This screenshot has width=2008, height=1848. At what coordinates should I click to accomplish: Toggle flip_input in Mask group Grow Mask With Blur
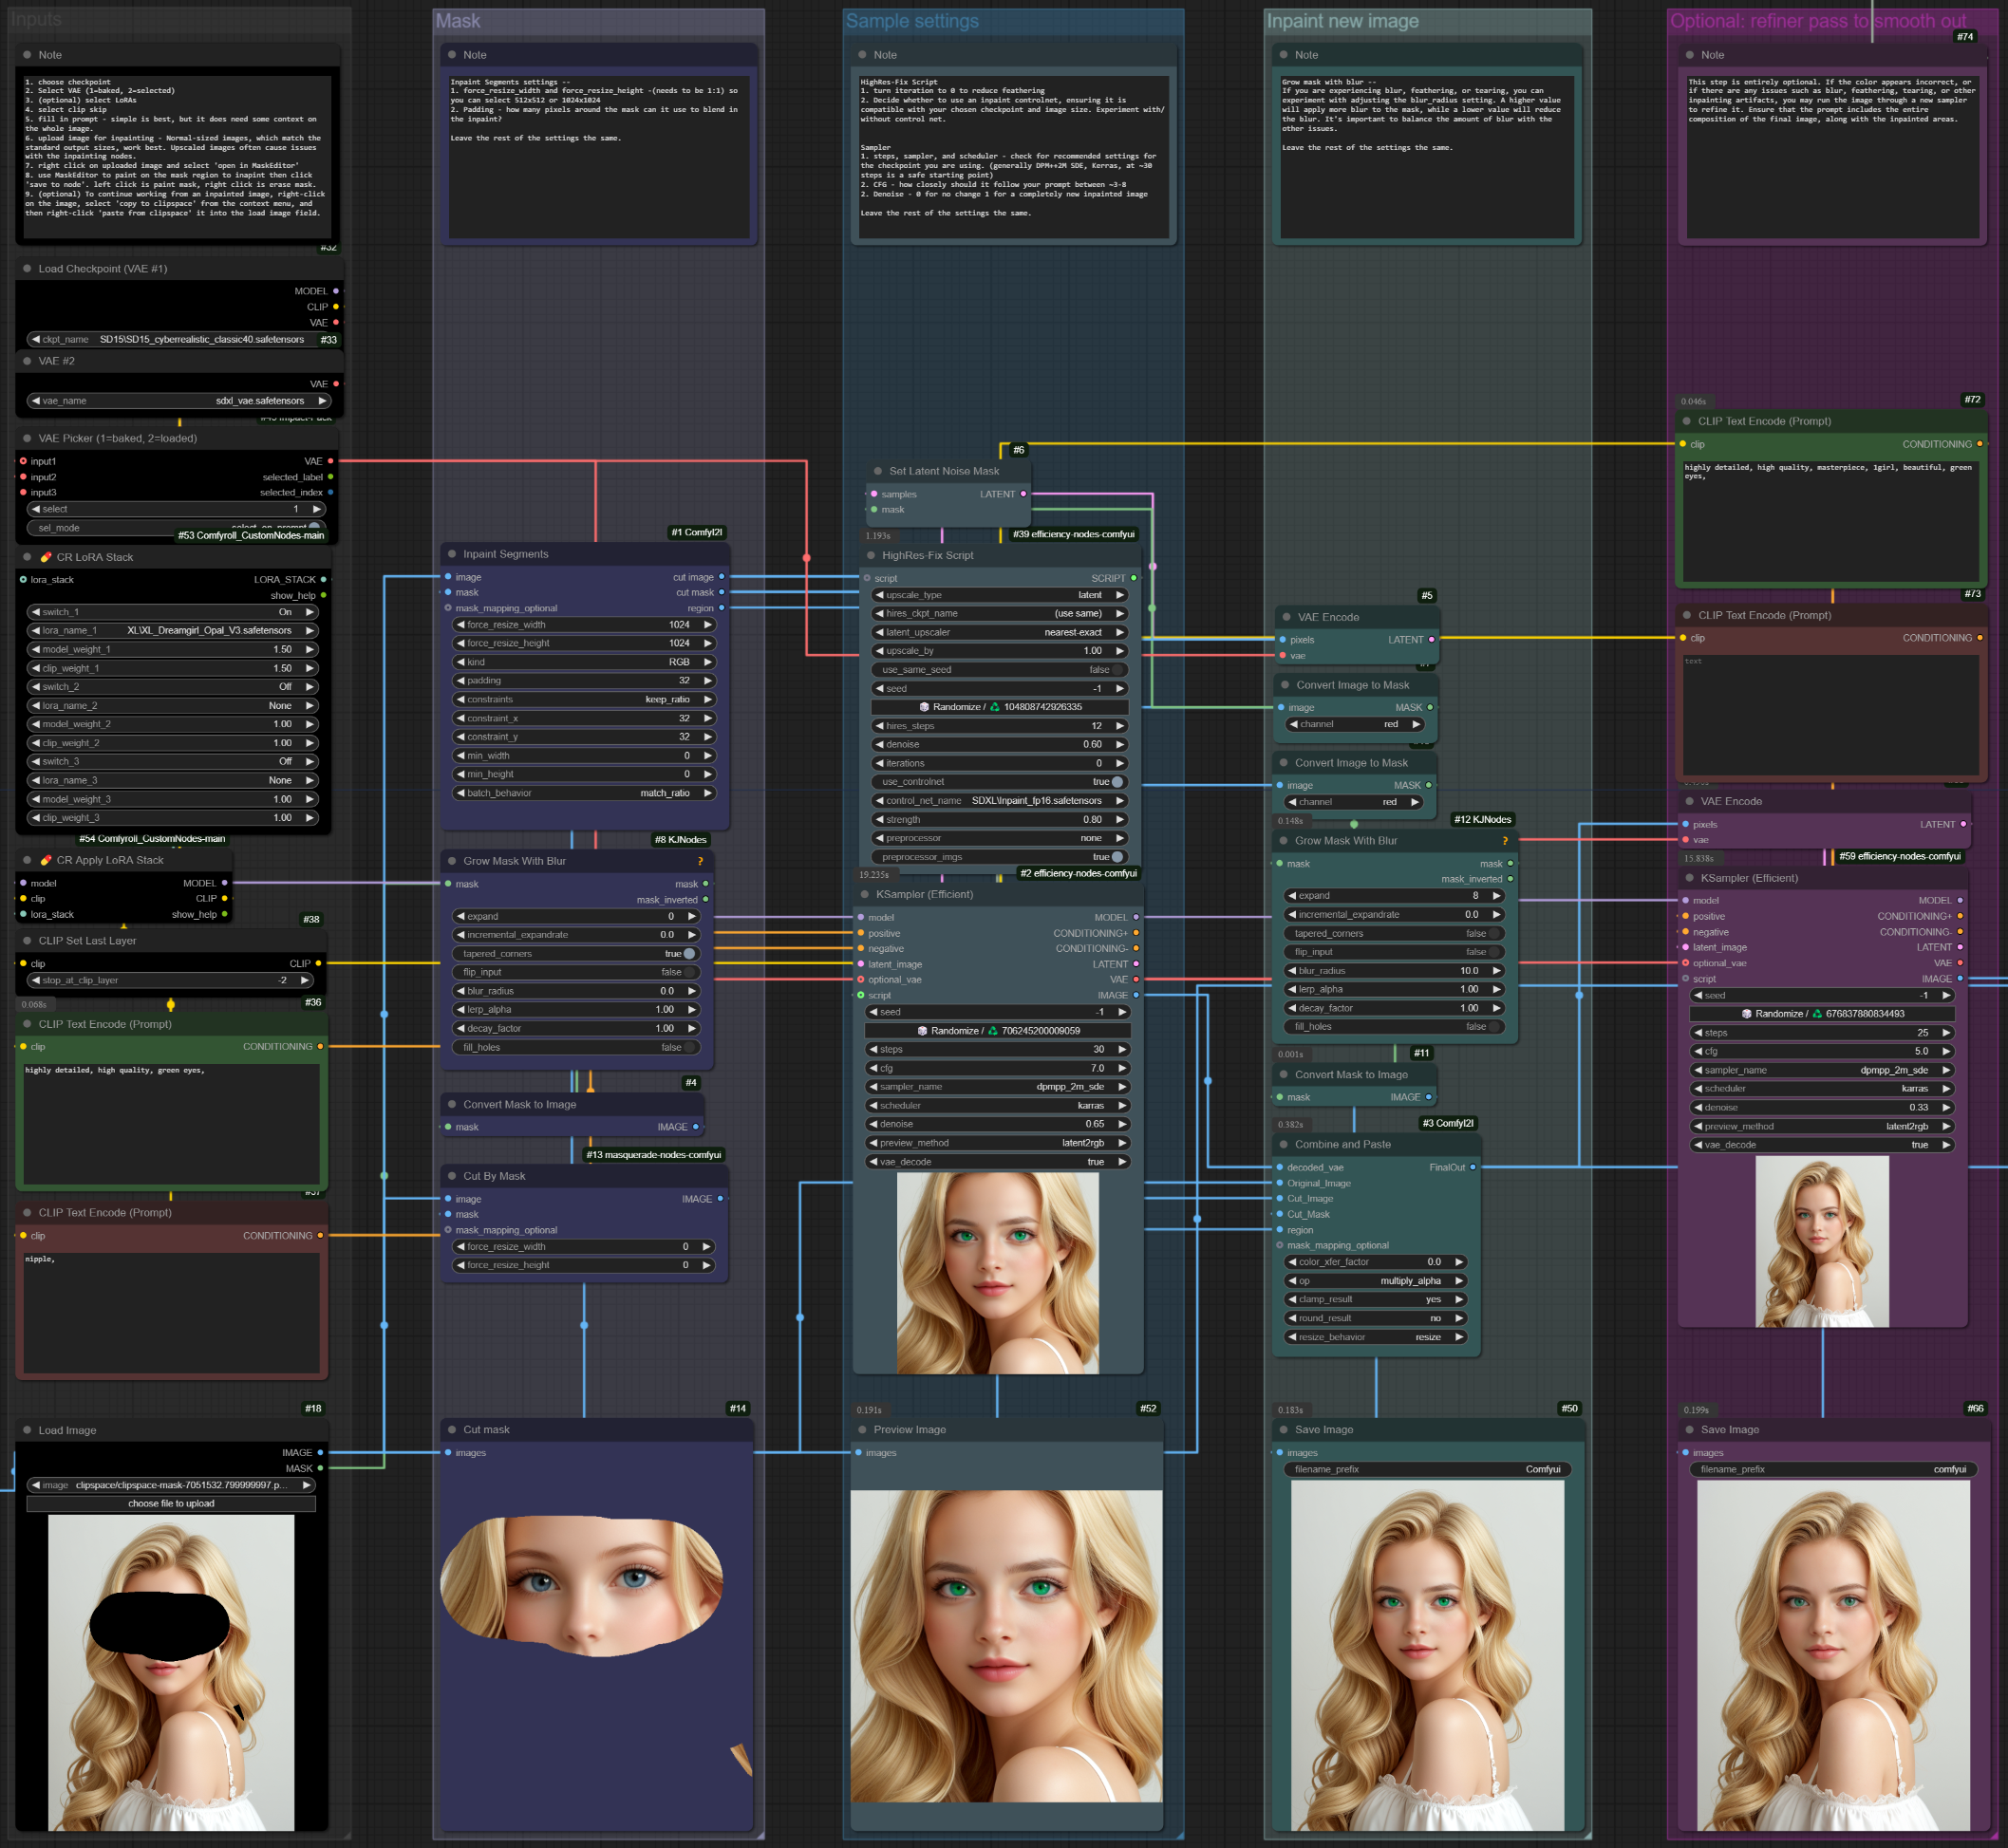coord(577,972)
